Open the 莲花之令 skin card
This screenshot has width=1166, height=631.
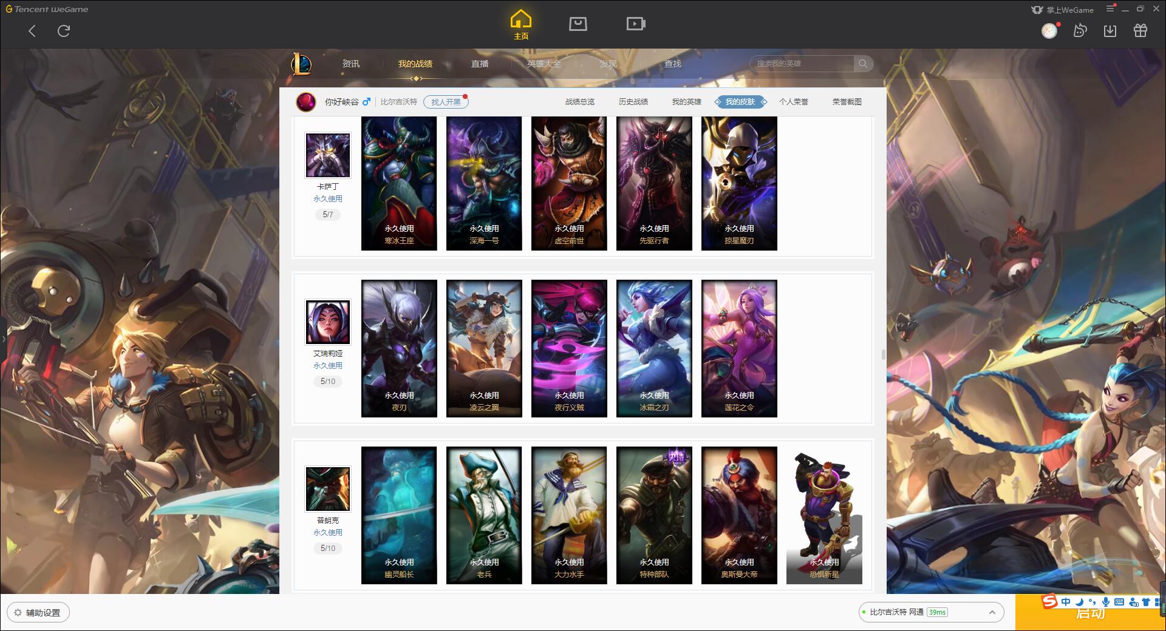pyautogui.click(x=739, y=348)
